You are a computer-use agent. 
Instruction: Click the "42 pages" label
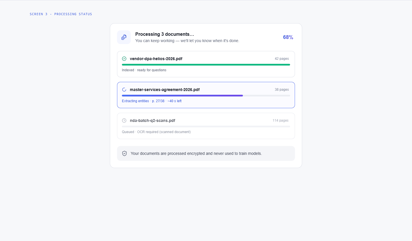282,59
